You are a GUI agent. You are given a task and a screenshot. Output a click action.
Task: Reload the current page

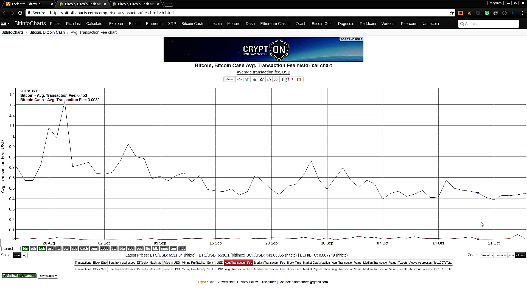pos(20,13)
